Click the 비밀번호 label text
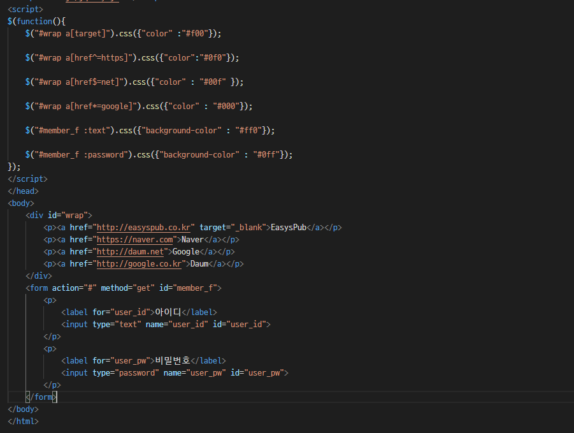The image size is (574, 433). tap(173, 360)
